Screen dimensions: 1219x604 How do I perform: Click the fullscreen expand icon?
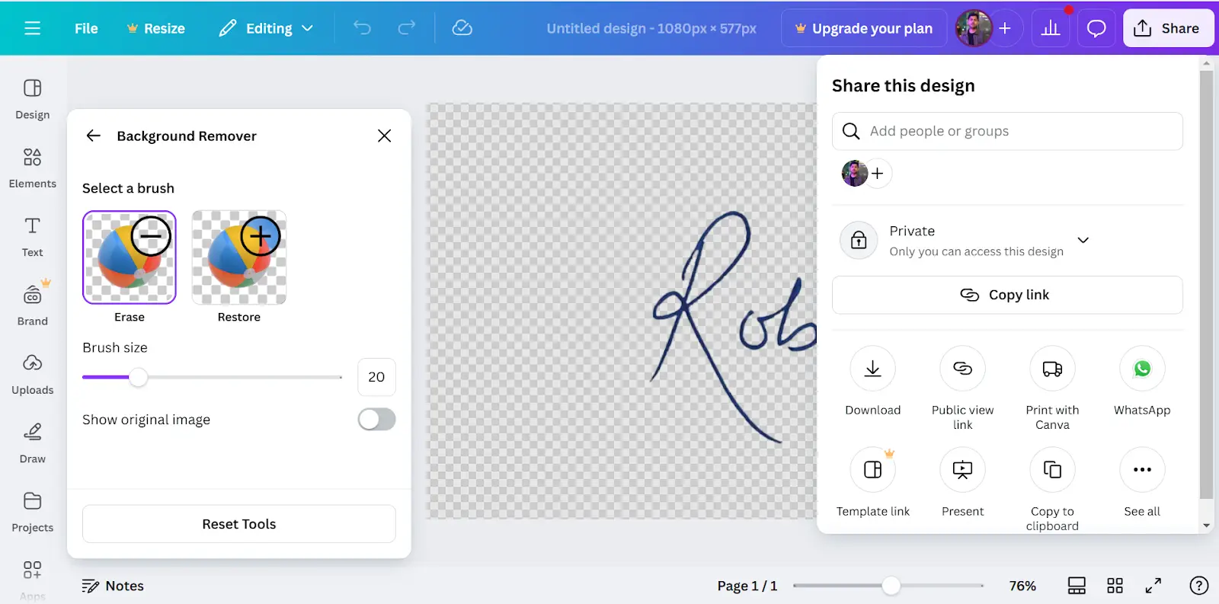(1153, 586)
